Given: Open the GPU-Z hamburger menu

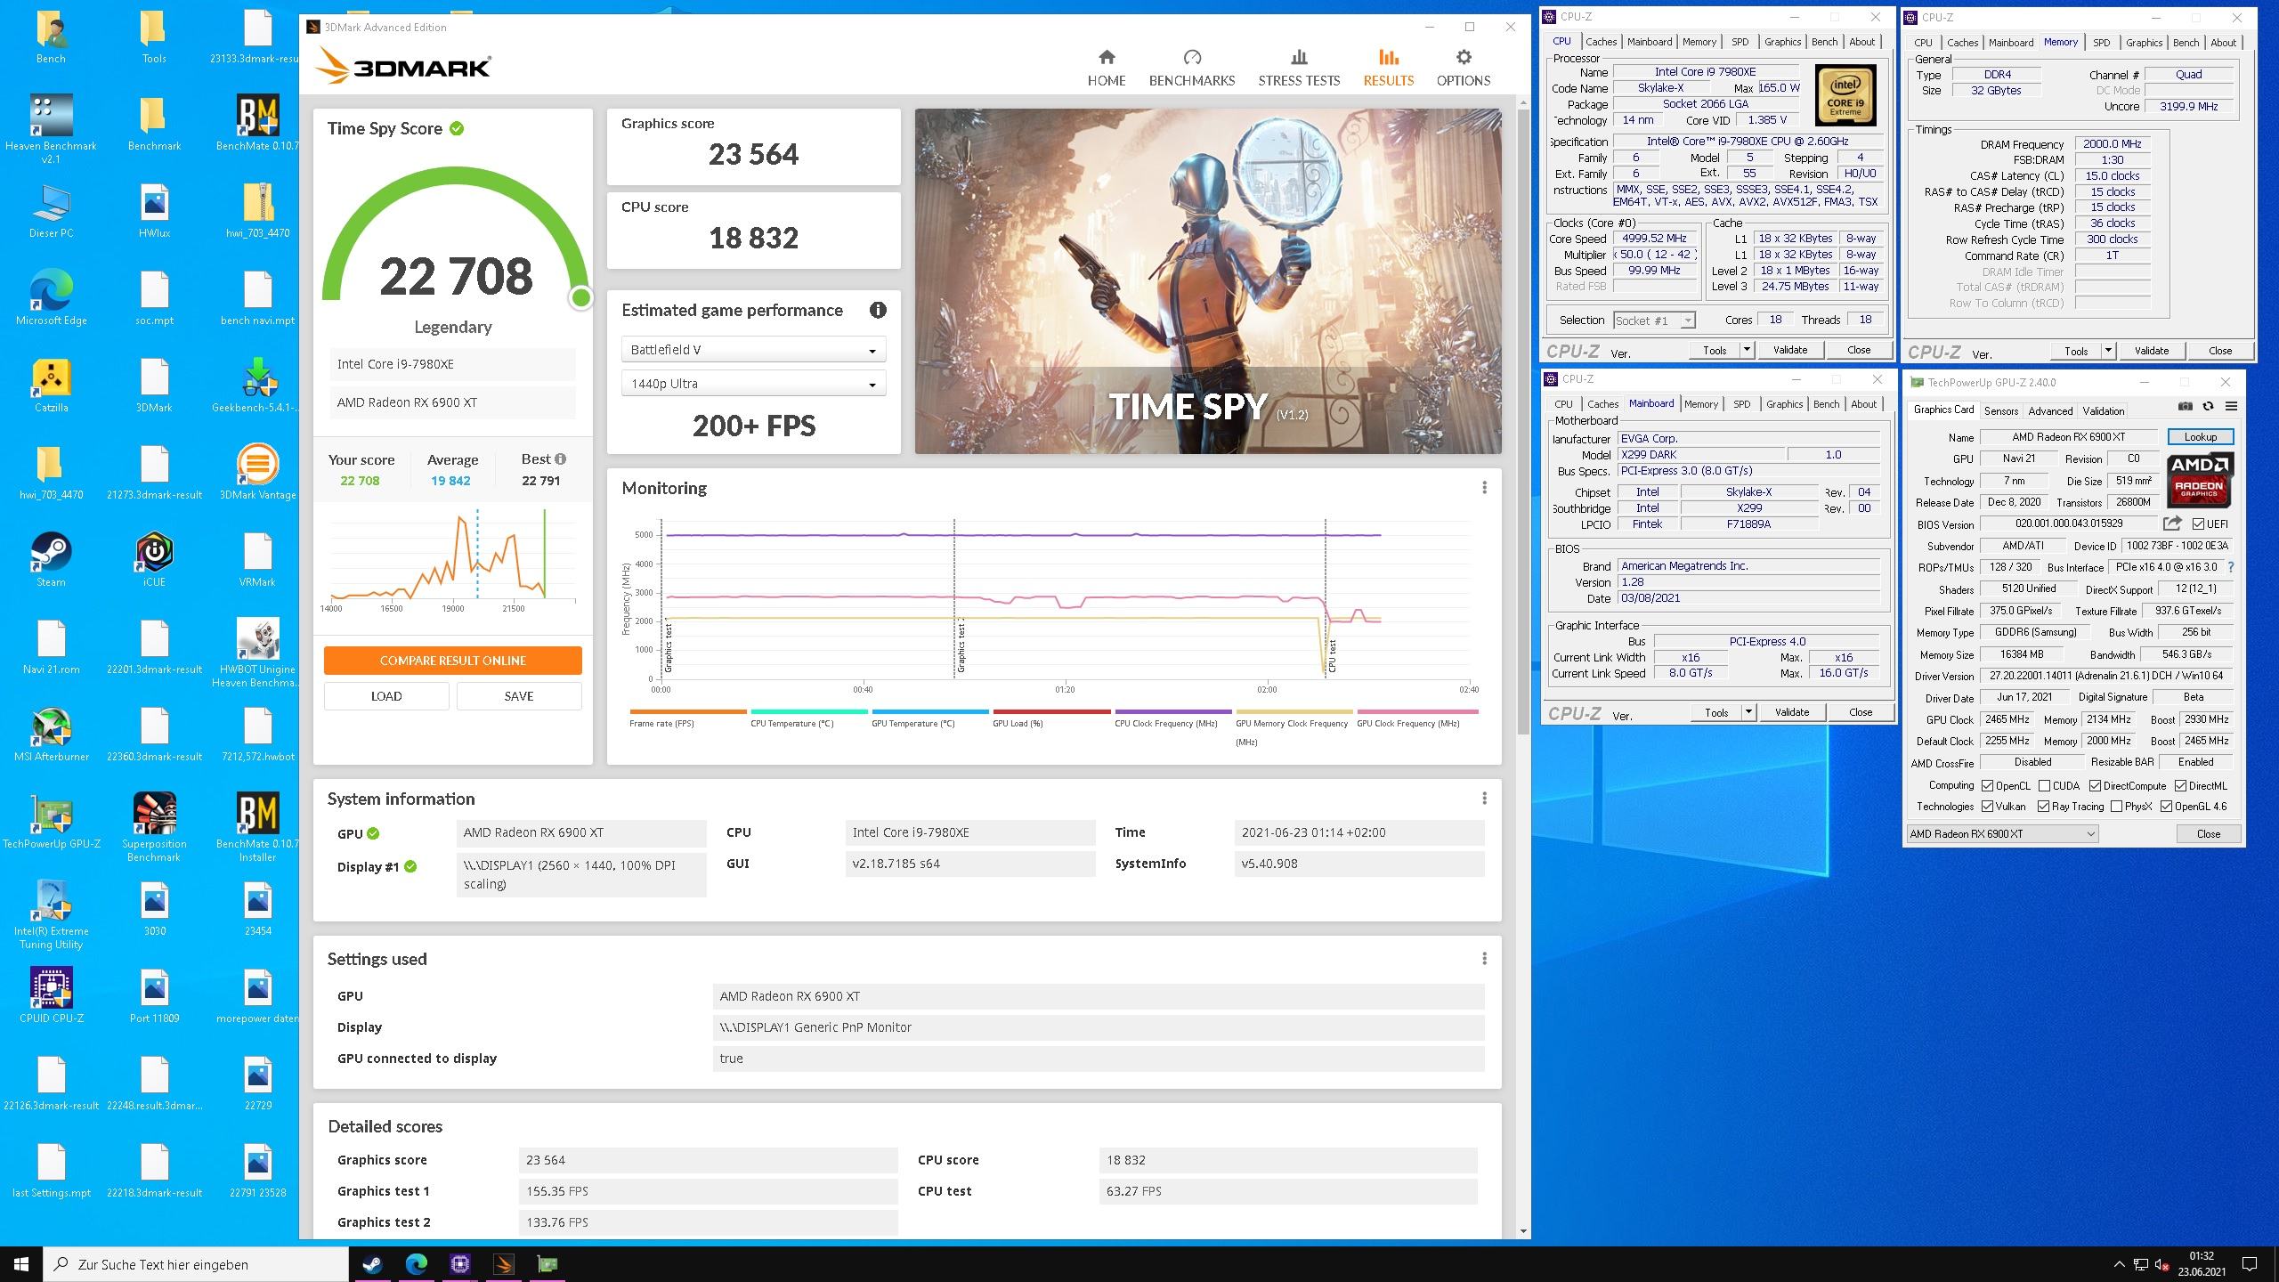Looking at the screenshot, I should 2231,407.
